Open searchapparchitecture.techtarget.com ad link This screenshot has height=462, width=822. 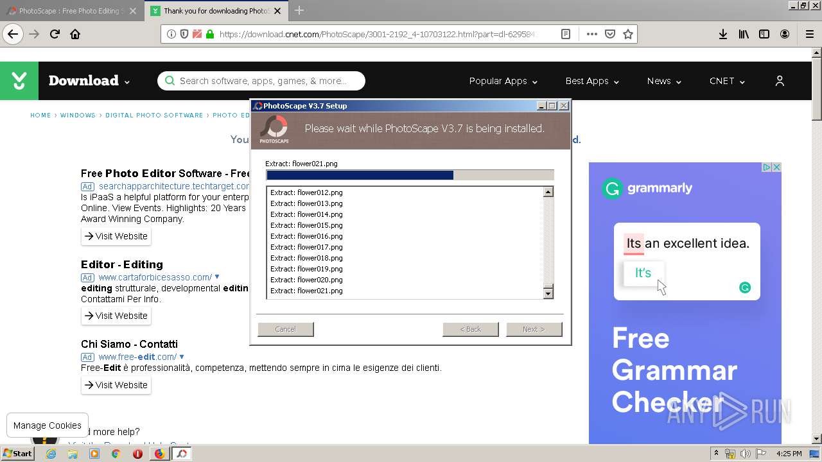click(x=173, y=186)
